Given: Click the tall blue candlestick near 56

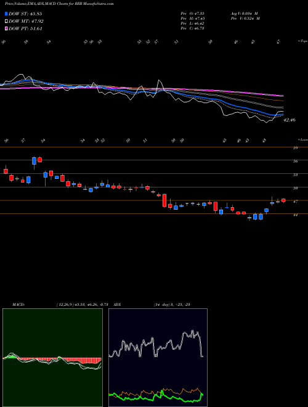Looking at the screenshot, I should (34, 161).
